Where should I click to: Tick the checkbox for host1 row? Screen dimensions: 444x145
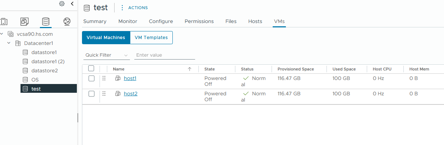[x=92, y=78]
